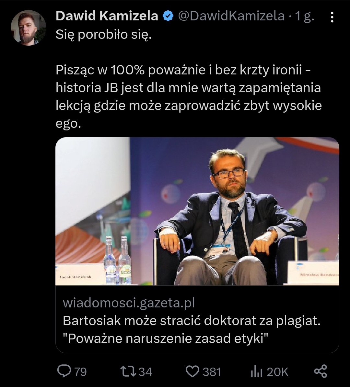Click the wiadomosci.gazeta.pl domain label
This screenshot has width=350, height=387.
(129, 303)
